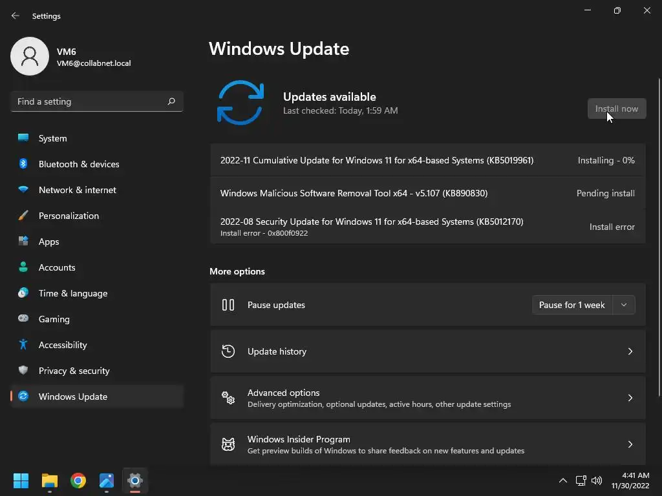
Task: Click the Accounts person icon in sidebar
Action: (23, 267)
